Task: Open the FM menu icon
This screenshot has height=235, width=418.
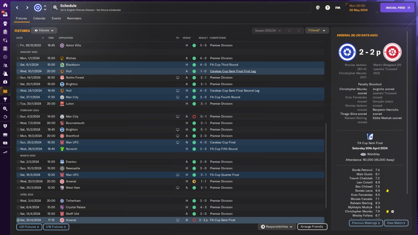Action: point(338,8)
